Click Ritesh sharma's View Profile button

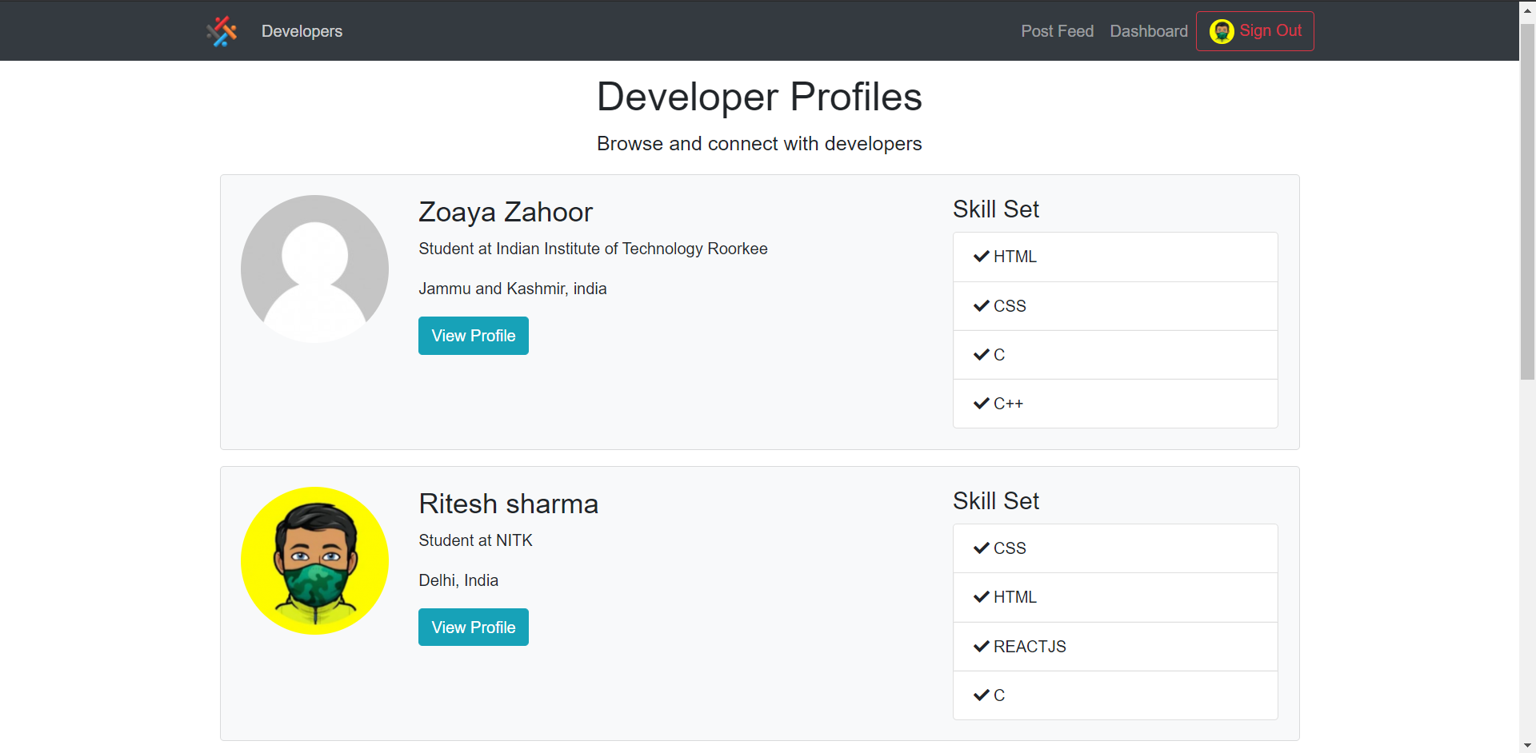473,627
